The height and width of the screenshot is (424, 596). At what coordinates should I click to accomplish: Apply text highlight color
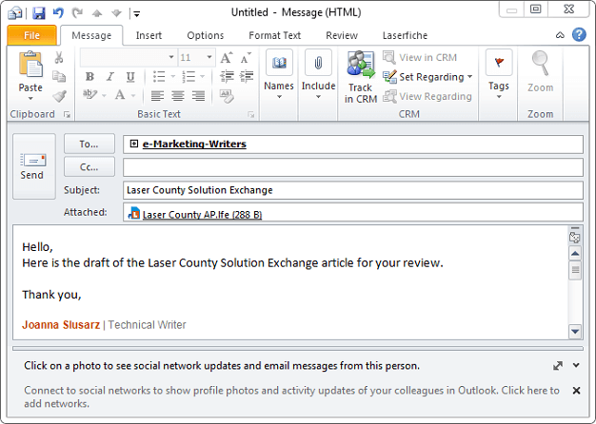90,94
